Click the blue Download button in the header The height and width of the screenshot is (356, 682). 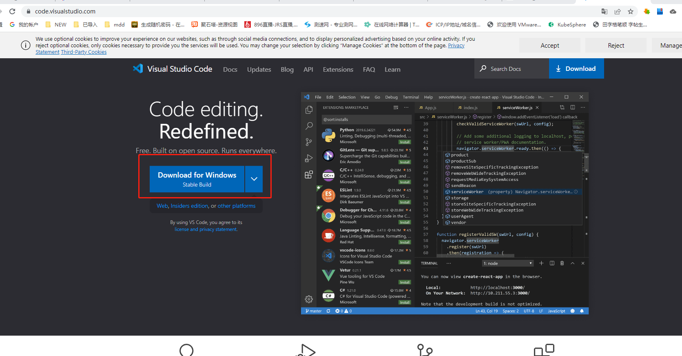tap(576, 68)
